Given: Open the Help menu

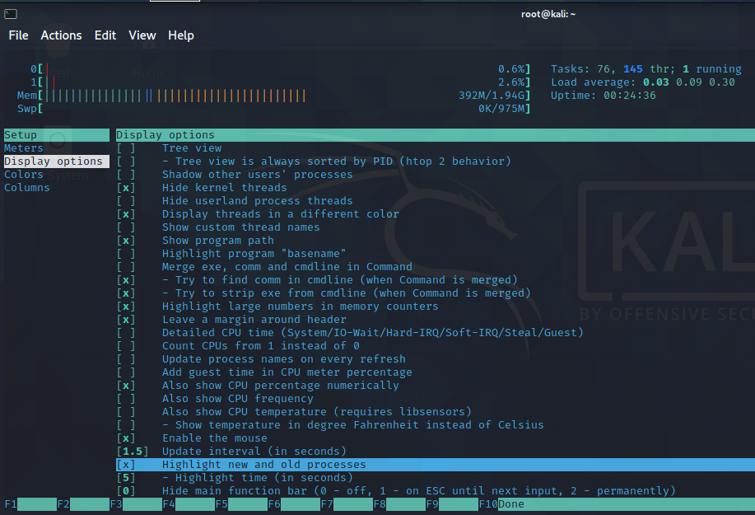Looking at the screenshot, I should pos(183,35).
